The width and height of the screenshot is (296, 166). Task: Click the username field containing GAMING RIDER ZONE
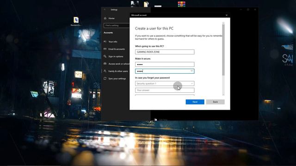coord(165,52)
